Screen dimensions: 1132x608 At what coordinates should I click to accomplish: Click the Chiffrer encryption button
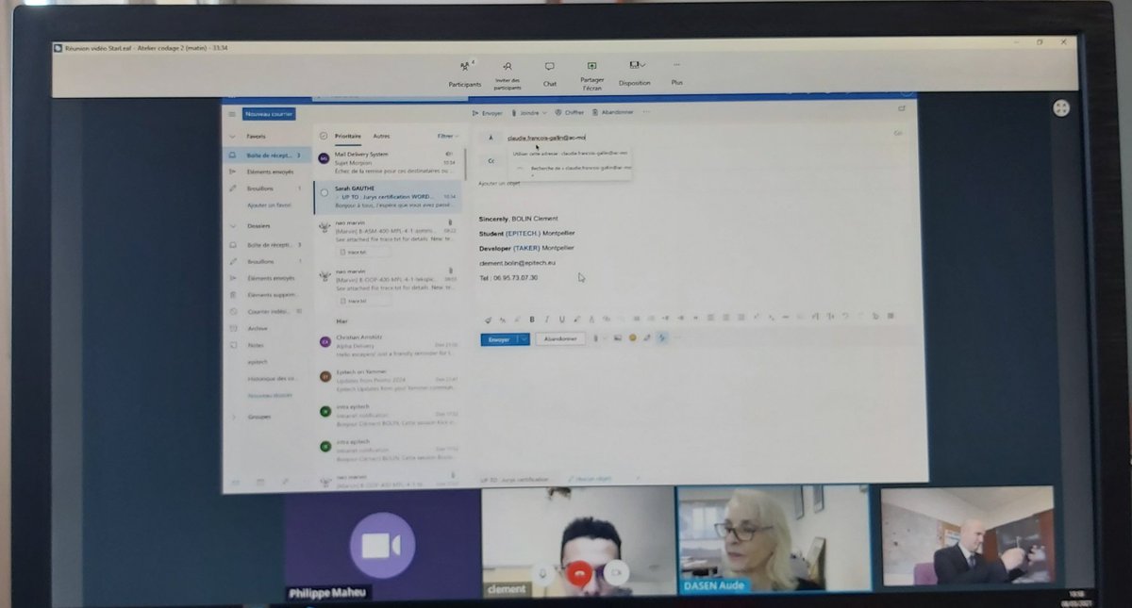click(x=570, y=112)
